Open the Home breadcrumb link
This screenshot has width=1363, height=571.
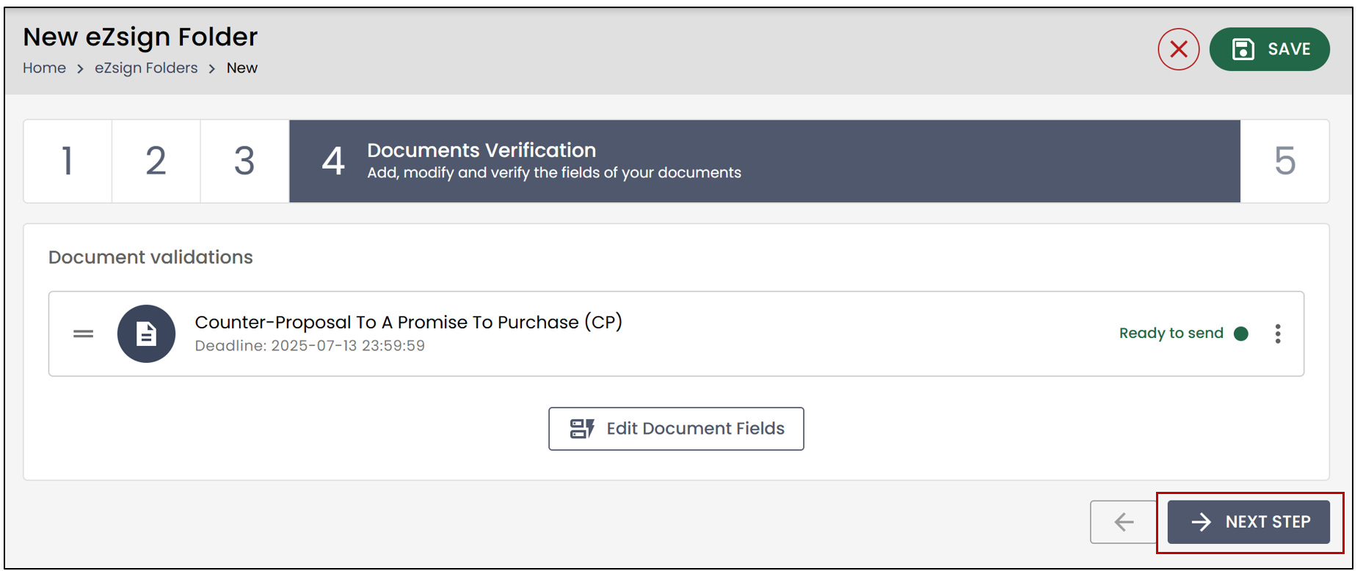44,68
